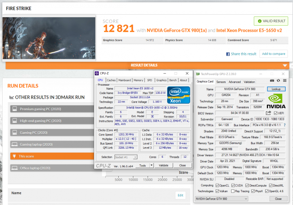Click the Validate button in CPU-Z
Screen dimensions: 293x205
click(x=163, y=165)
